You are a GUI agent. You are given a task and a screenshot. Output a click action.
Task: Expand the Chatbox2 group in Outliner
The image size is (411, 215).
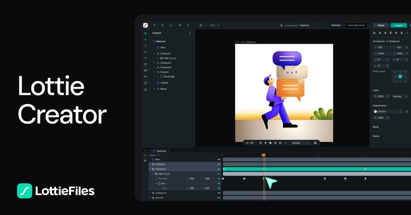point(155,63)
